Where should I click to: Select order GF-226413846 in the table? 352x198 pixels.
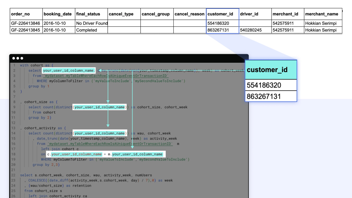(26, 23)
